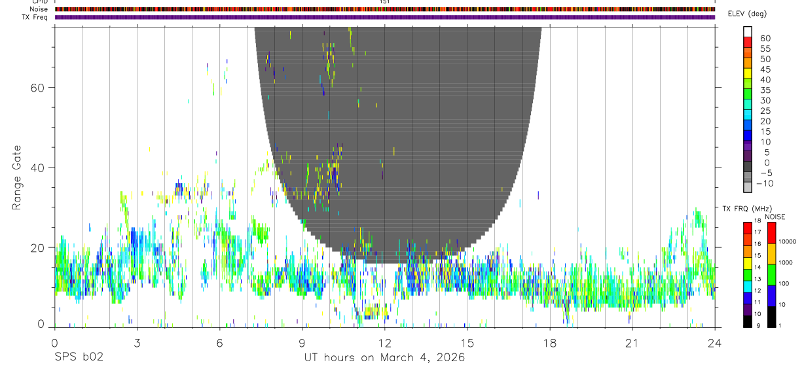Viewport: 804px width, 371px height.
Task: Click the 'Range Gate' y-axis label
Action: [16, 177]
